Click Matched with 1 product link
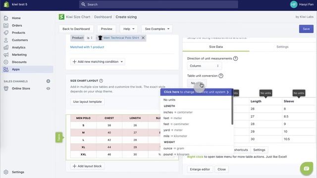 tap(87, 47)
